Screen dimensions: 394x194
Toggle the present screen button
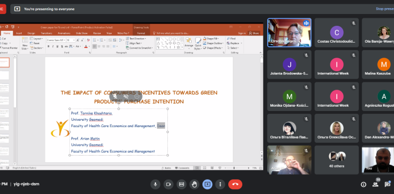[x=207, y=184]
